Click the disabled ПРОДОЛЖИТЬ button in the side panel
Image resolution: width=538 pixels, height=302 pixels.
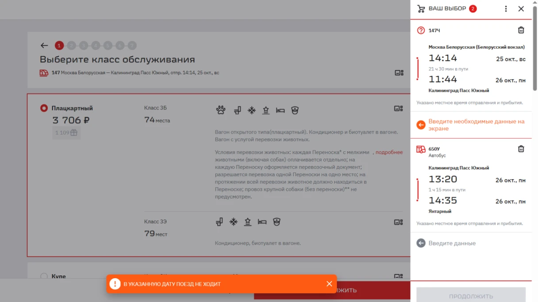coord(471,294)
